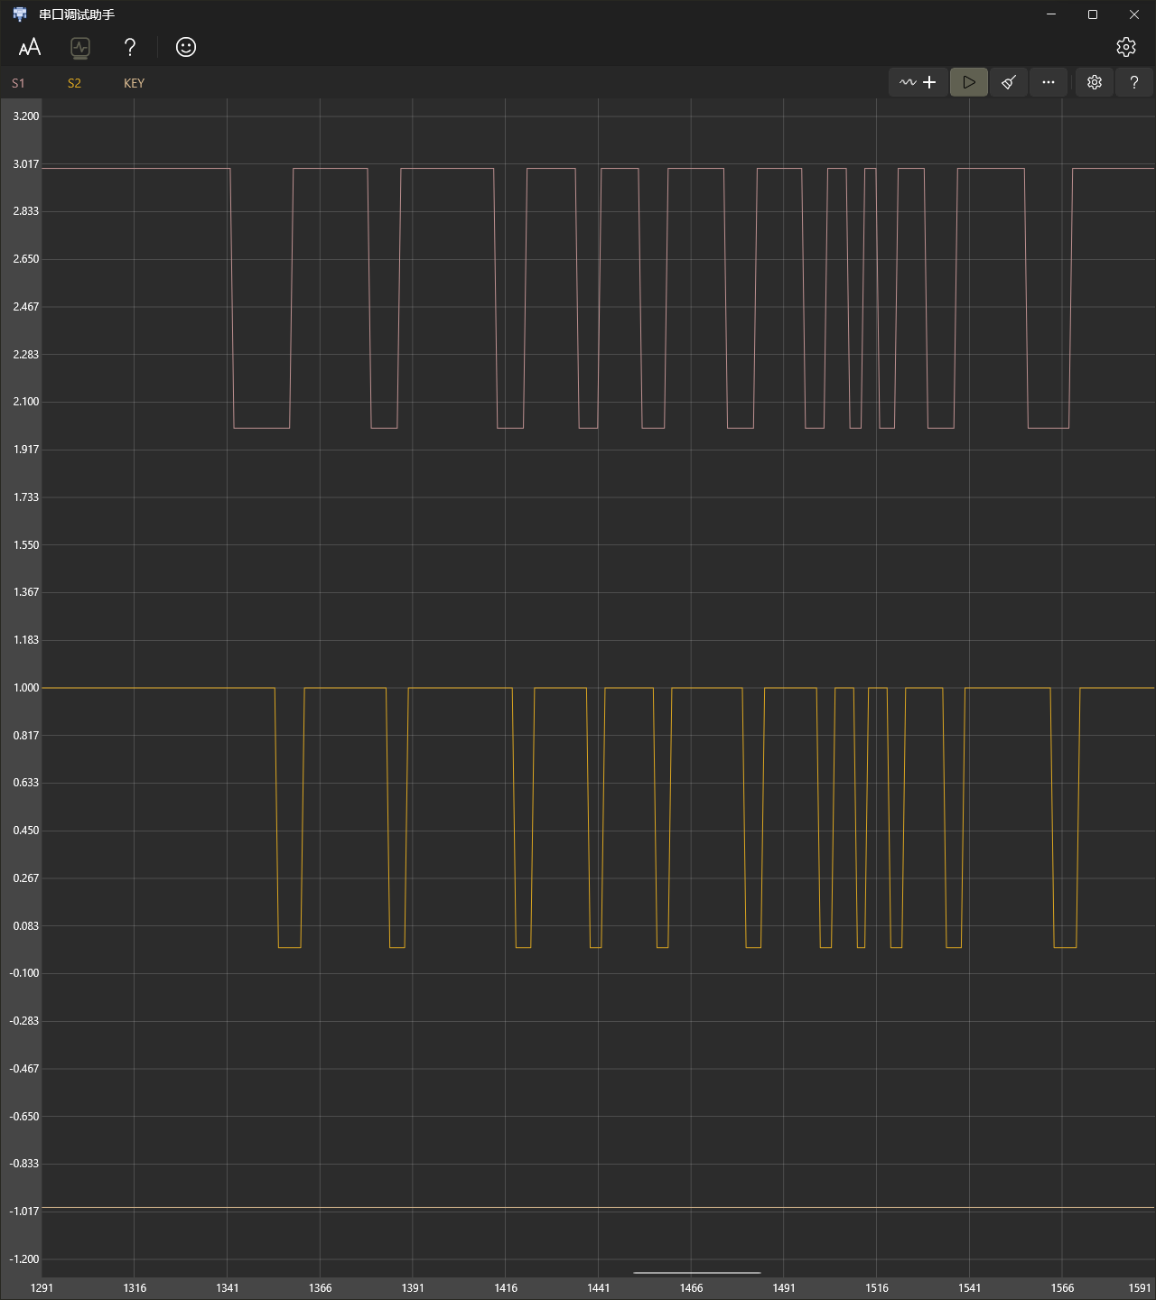This screenshot has height=1300, width=1156.
Task: Click the 2.100 y-axis label
Action: coord(26,402)
